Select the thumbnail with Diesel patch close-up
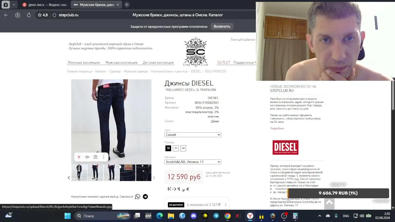Screen dimensions: 395x222 pos(128,173)
